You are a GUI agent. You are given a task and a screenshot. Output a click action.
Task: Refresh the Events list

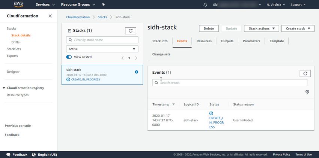coord(305,73)
